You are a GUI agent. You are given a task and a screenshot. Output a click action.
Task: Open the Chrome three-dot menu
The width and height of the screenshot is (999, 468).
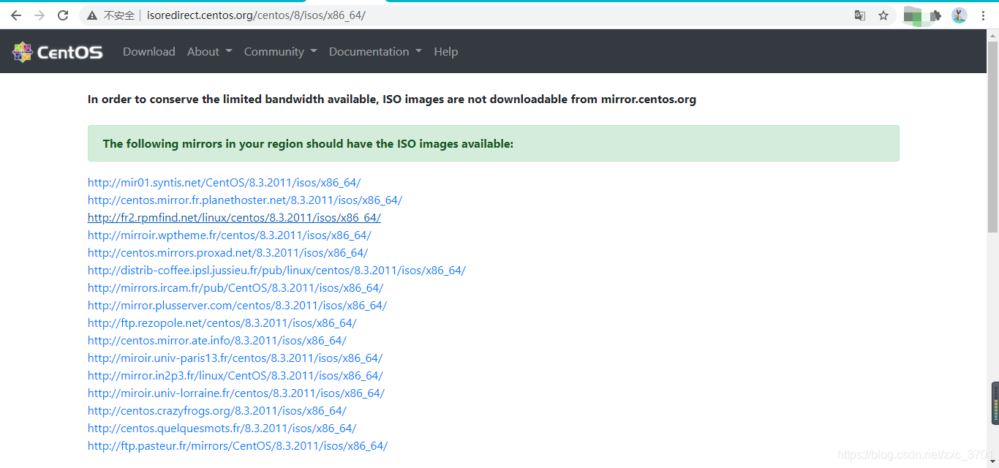click(x=983, y=15)
